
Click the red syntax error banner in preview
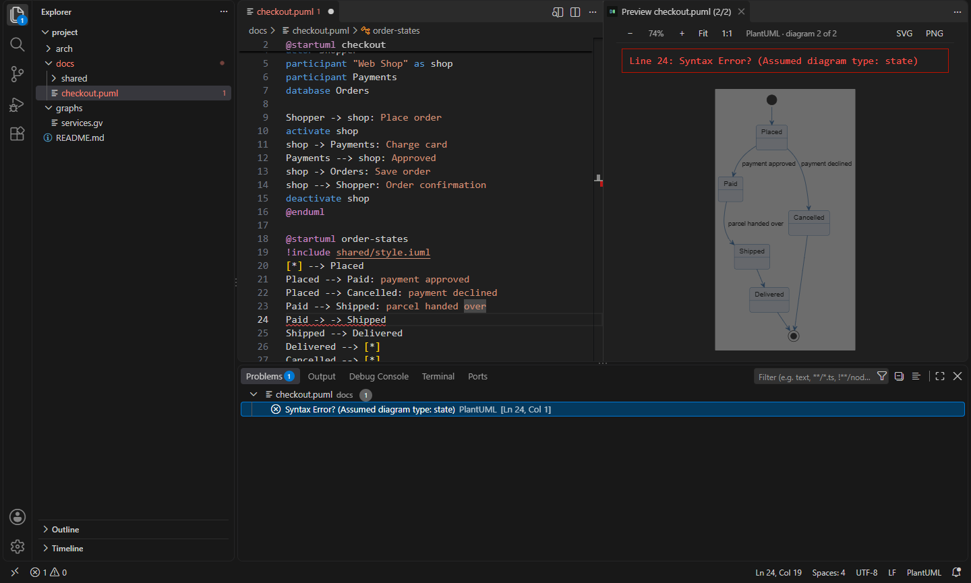point(785,61)
